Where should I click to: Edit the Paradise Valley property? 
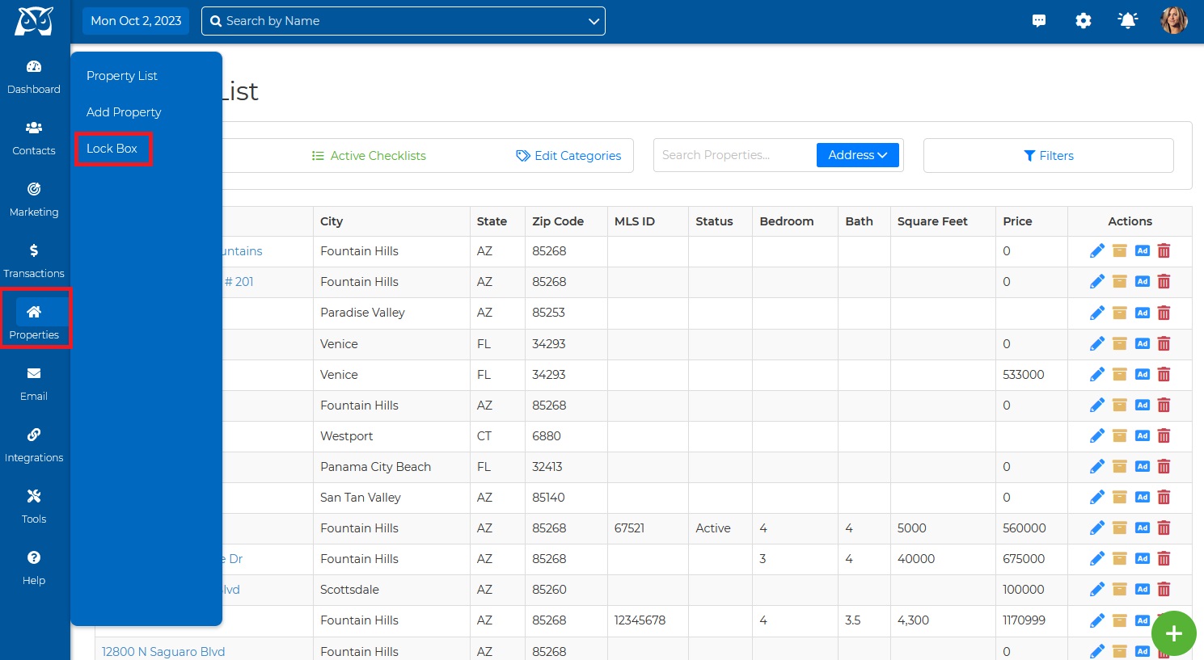coord(1097,313)
